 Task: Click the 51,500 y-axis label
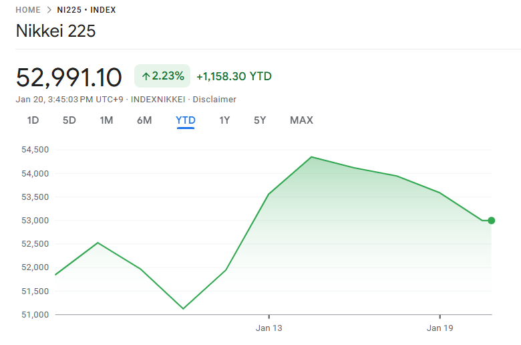35,291
